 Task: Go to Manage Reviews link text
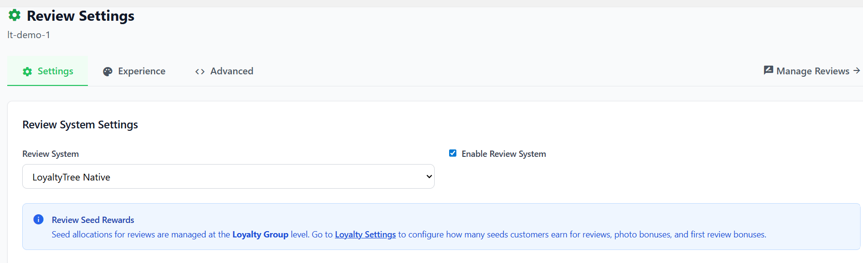[813, 71]
